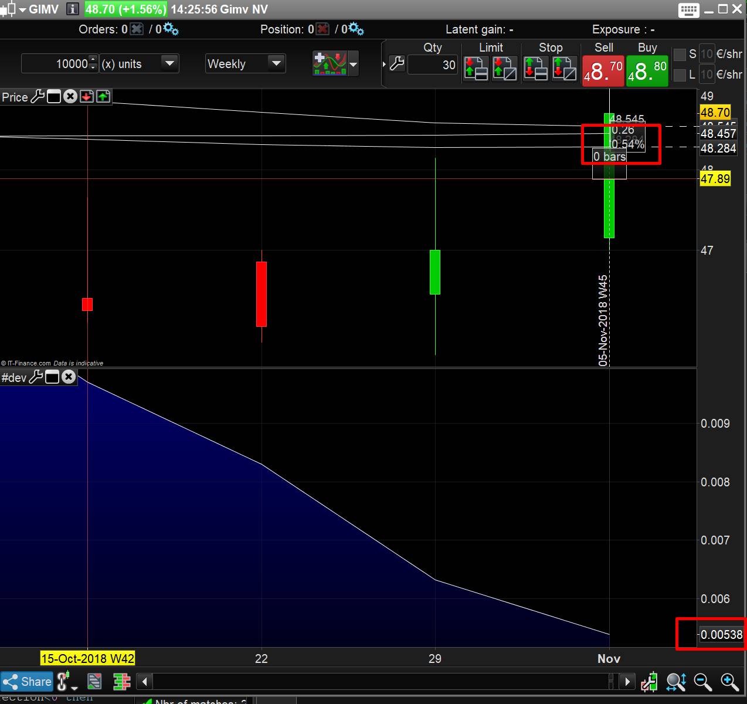747x704 pixels.
Task: Click the Exposure label
Action: (623, 29)
